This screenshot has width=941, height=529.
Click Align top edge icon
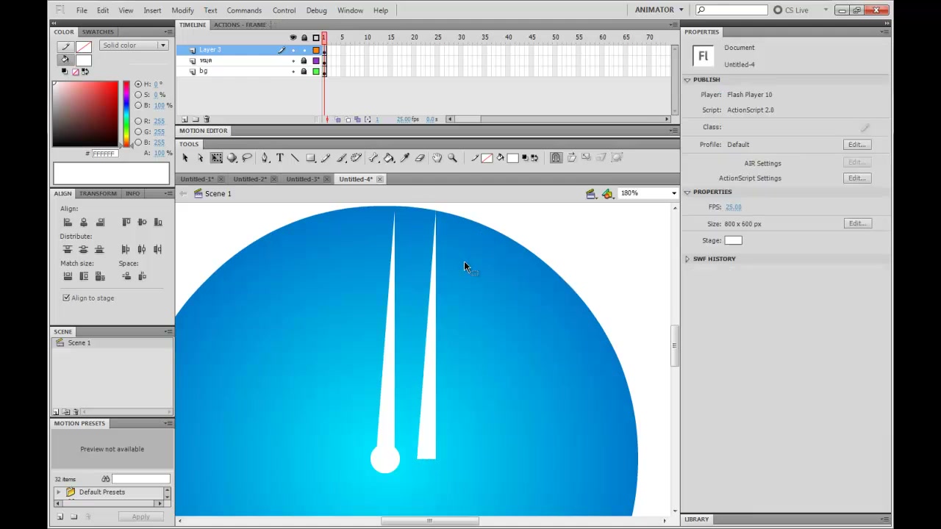126,222
